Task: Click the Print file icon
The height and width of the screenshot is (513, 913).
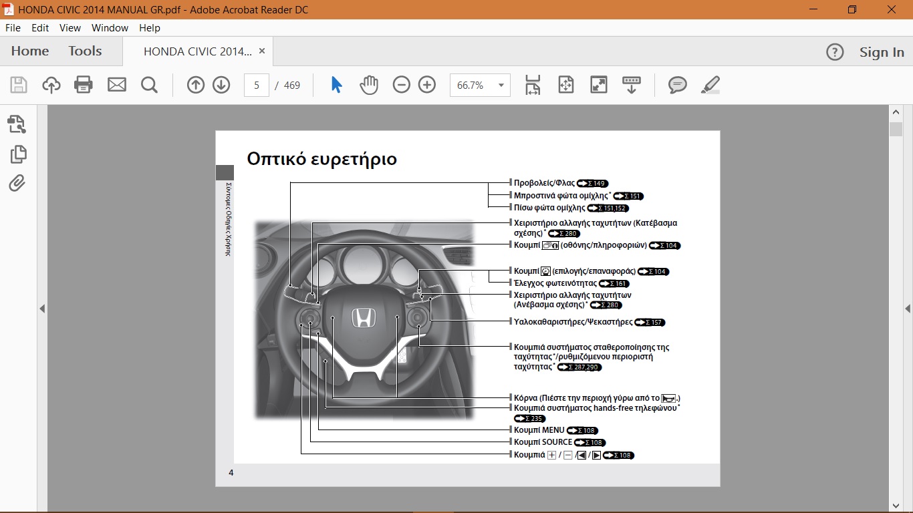Action: point(84,85)
